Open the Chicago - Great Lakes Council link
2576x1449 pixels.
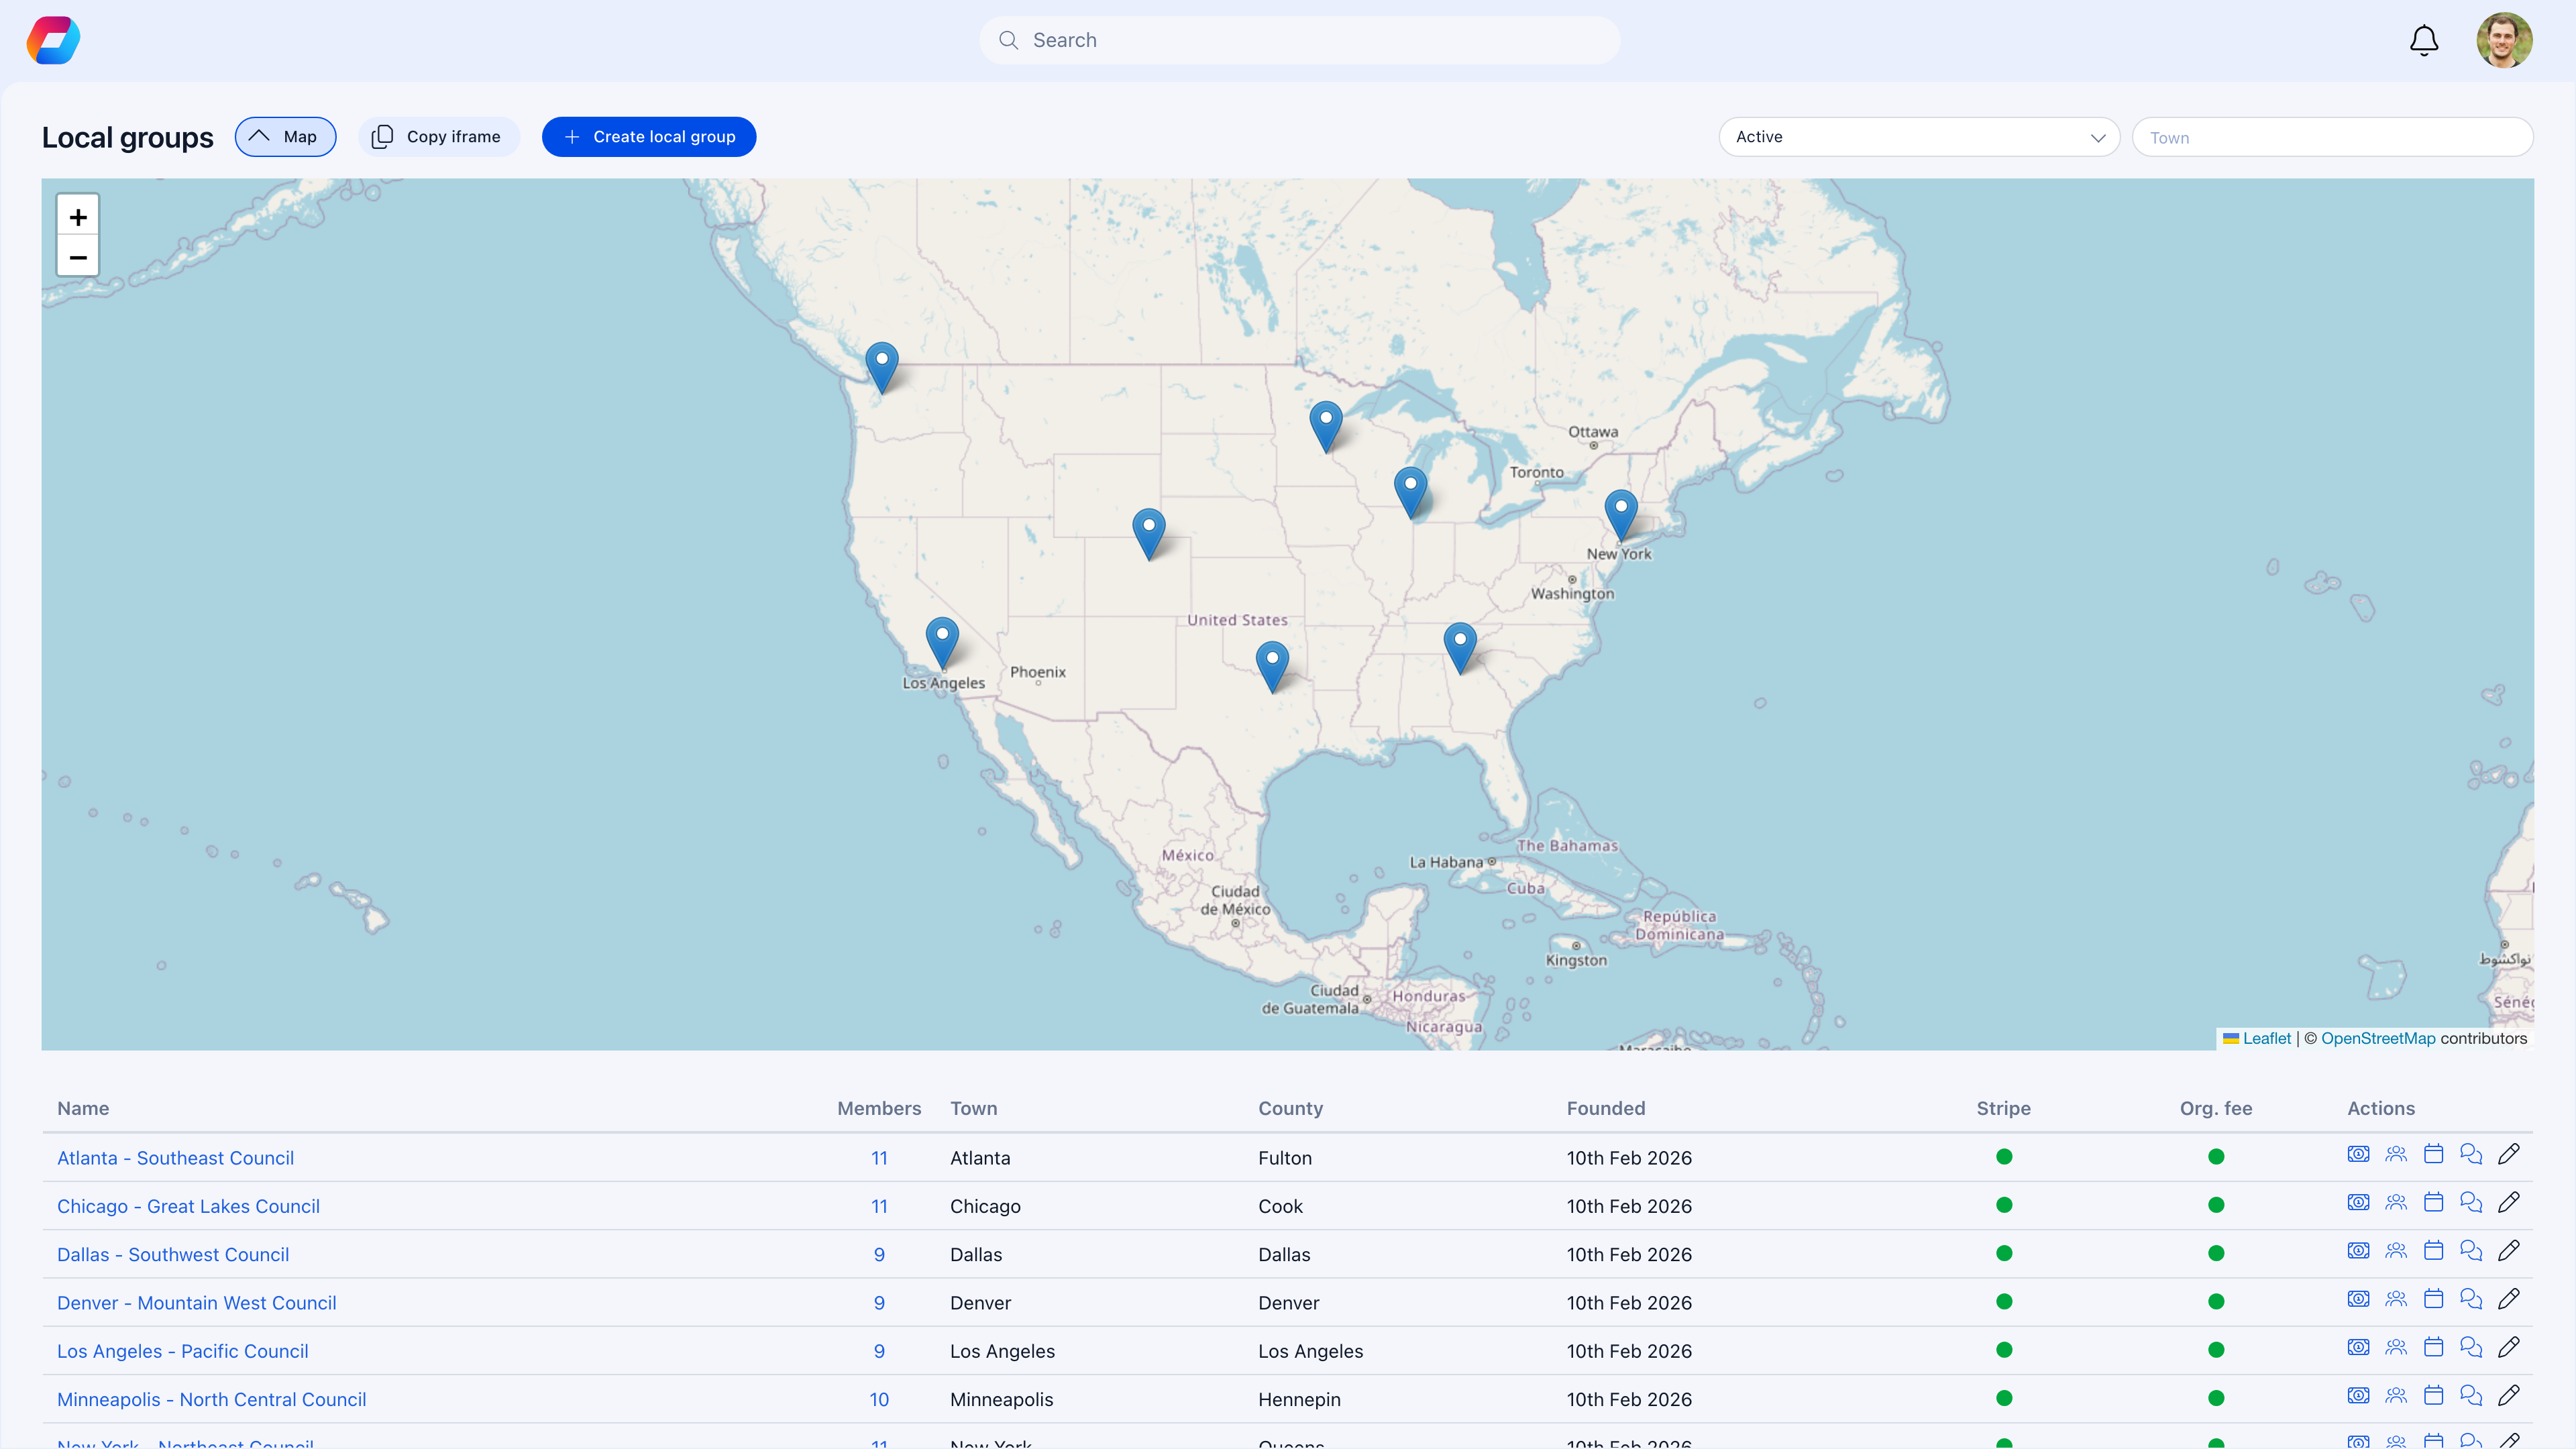187,1205
